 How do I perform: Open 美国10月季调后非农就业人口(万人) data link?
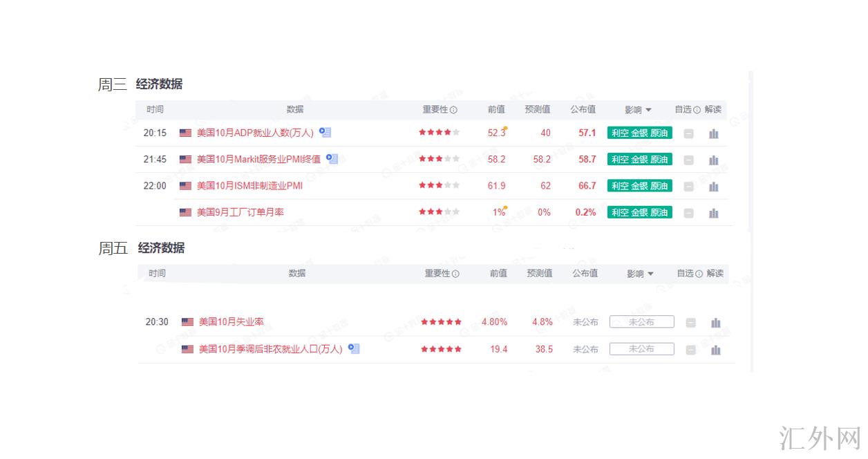tap(271, 349)
